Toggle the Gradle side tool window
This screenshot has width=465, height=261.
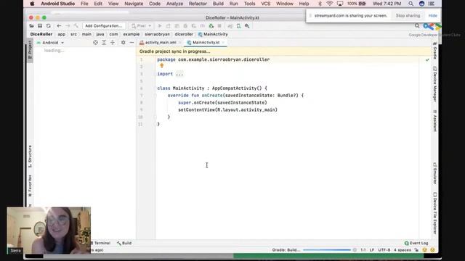[435, 51]
